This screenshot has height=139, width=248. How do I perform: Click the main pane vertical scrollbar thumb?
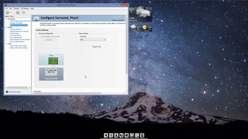[127, 46]
